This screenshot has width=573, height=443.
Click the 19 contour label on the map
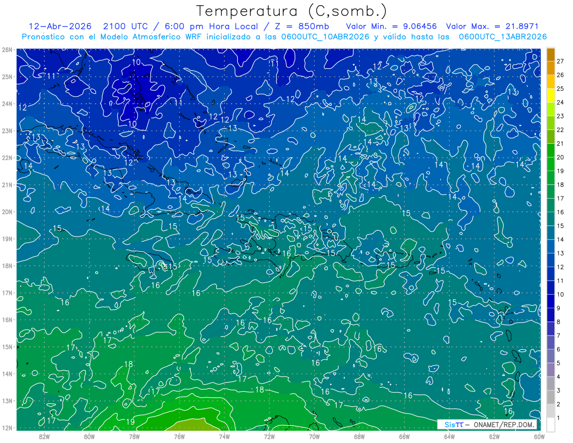tap(130, 421)
